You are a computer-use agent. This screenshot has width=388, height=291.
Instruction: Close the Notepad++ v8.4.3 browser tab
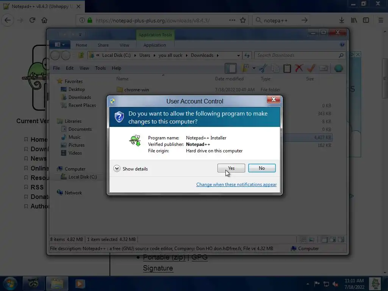[x=78, y=6]
